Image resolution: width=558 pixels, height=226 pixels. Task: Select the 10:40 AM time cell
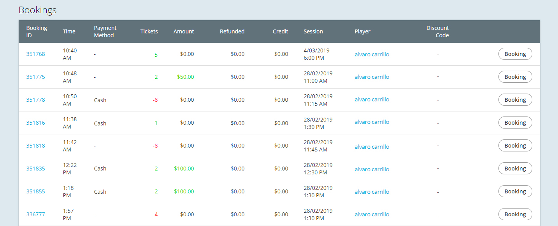point(70,54)
